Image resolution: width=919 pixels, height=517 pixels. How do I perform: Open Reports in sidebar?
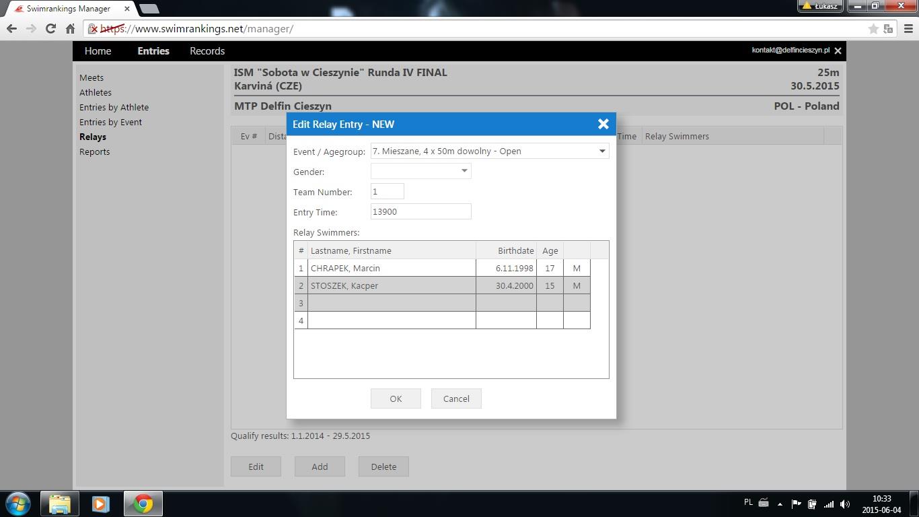tap(94, 151)
